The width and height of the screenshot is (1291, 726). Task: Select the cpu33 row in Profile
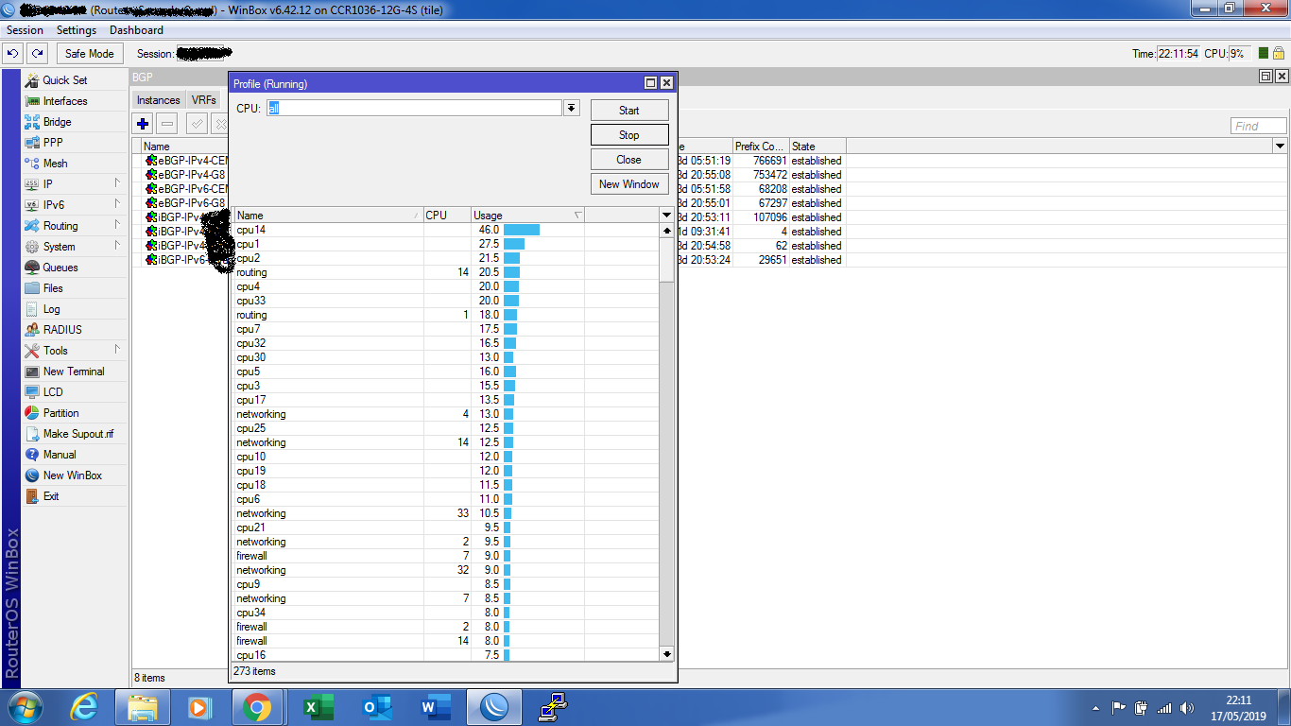pyautogui.click(x=446, y=301)
